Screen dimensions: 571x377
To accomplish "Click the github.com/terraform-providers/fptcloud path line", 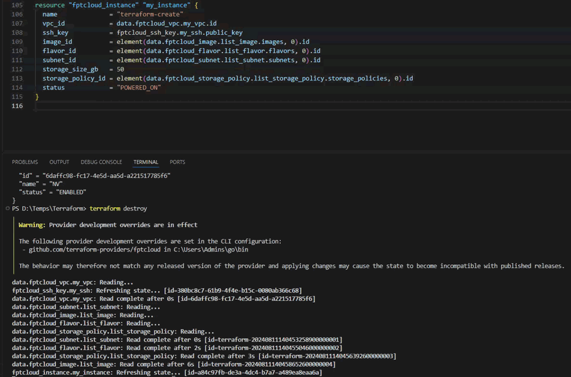I will (135, 250).
